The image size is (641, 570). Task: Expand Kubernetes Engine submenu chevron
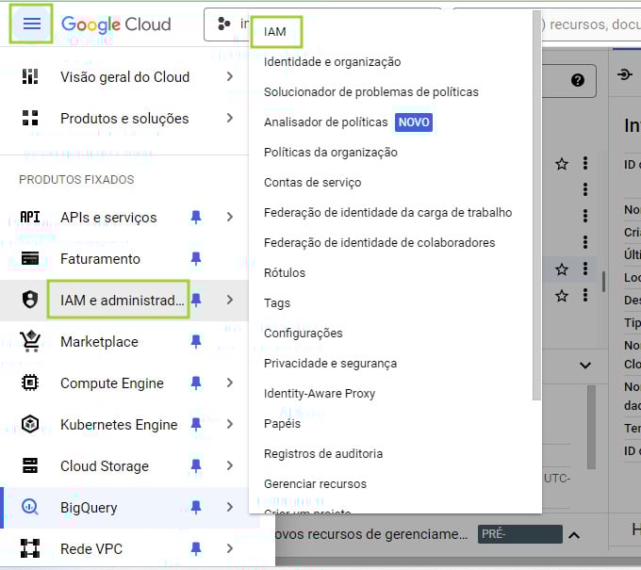[x=230, y=424]
